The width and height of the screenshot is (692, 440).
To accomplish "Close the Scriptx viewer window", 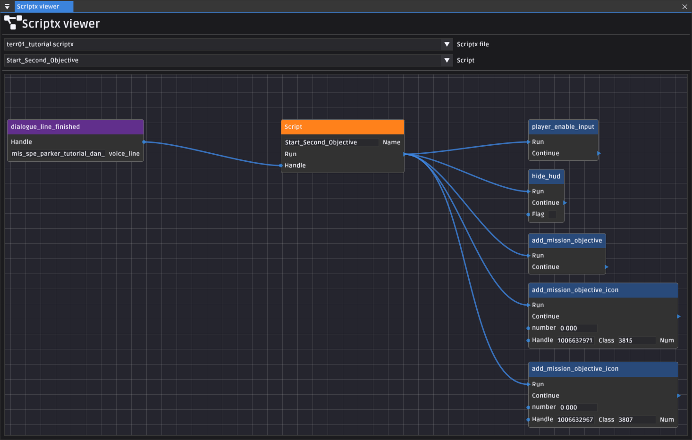I will click(684, 7).
